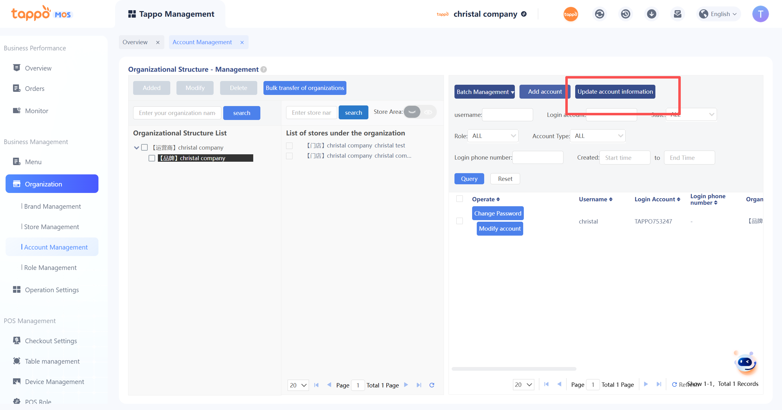Open the chatbot assistant robot icon

coord(745,362)
